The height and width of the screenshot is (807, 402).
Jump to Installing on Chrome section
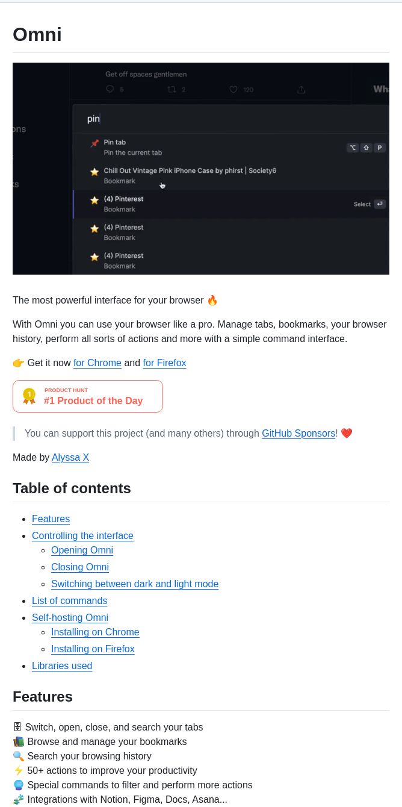click(95, 632)
